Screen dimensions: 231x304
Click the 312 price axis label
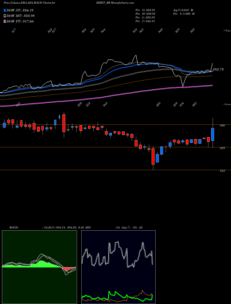coord(222,171)
